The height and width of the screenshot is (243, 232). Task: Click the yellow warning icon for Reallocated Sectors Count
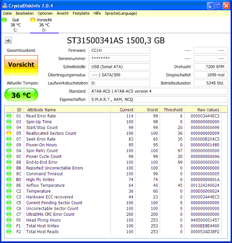click(x=9, y=133)
